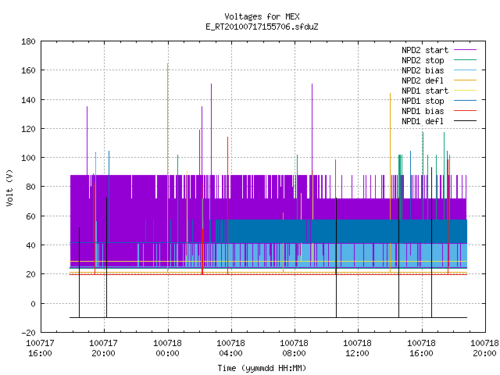The width and height of the screenshot is (500, 375).
Task: Click the orange NPD2 defl legend line
Action: 465,80
